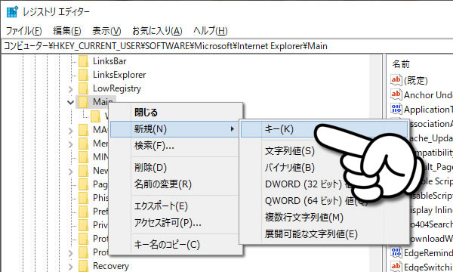The width and height of the screenshot is (453, 272).
Task: Open the ファイル(F) menu
Action: pos(23,31)
